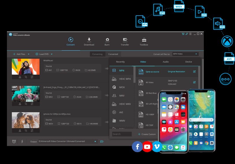Viewport: 235px width, 164px height.
Task: Choose WMV in the format list
Action: [121, 121]
